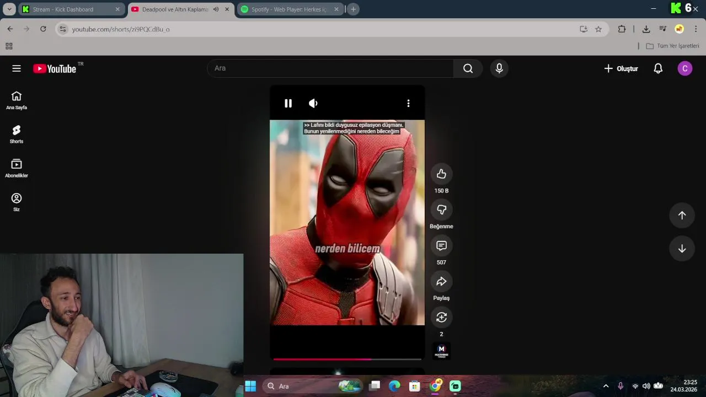Image resolution: width=706 pixels, height=397 pixels.
Task: Open the Chrome profile menu
Action: pos(680,29)
